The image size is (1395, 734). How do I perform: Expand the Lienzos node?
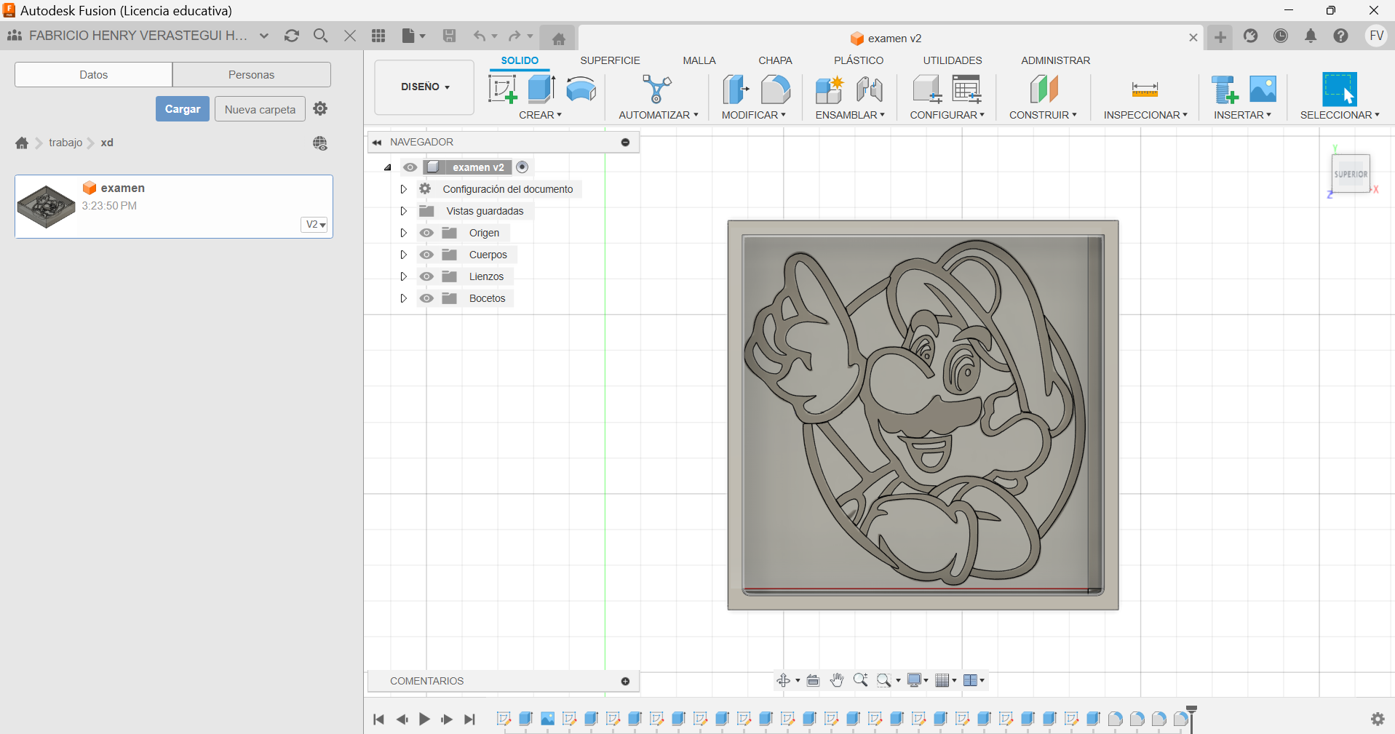(x=403, y=276)
